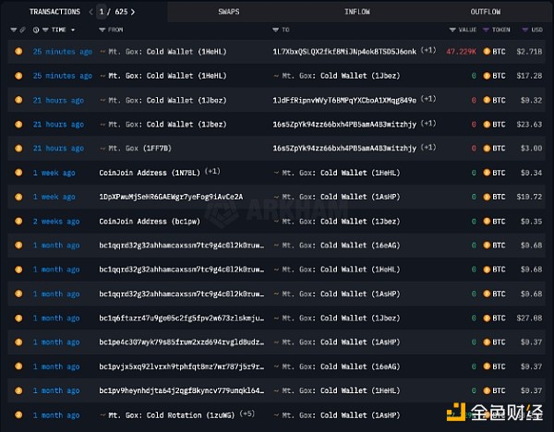The image size is (554, 432).
Task: Open address bc1q6ftazr47u9ge05c2fg5fpv2w673zlskmju
Action: [x=181, y=318]
